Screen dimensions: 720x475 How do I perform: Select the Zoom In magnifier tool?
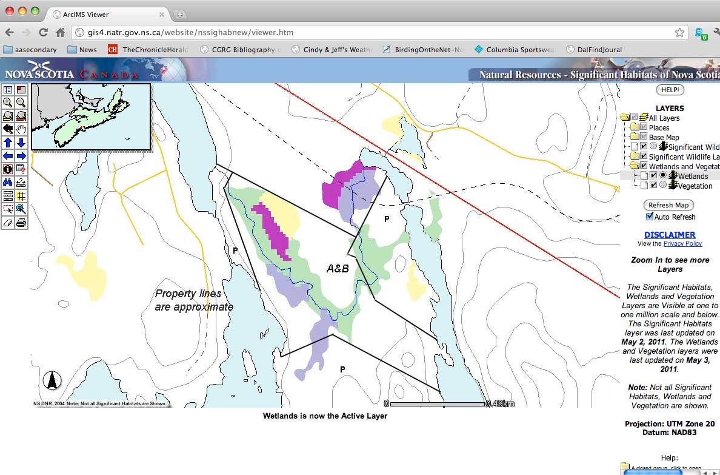coord(8,103)
